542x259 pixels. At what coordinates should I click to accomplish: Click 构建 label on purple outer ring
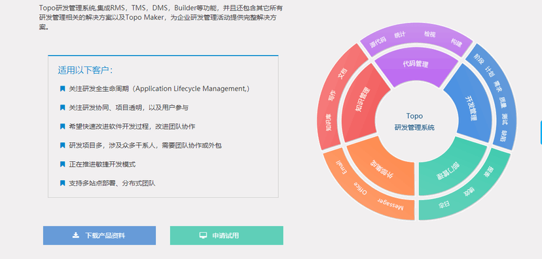pyautogui.click(x=456, y=43)
